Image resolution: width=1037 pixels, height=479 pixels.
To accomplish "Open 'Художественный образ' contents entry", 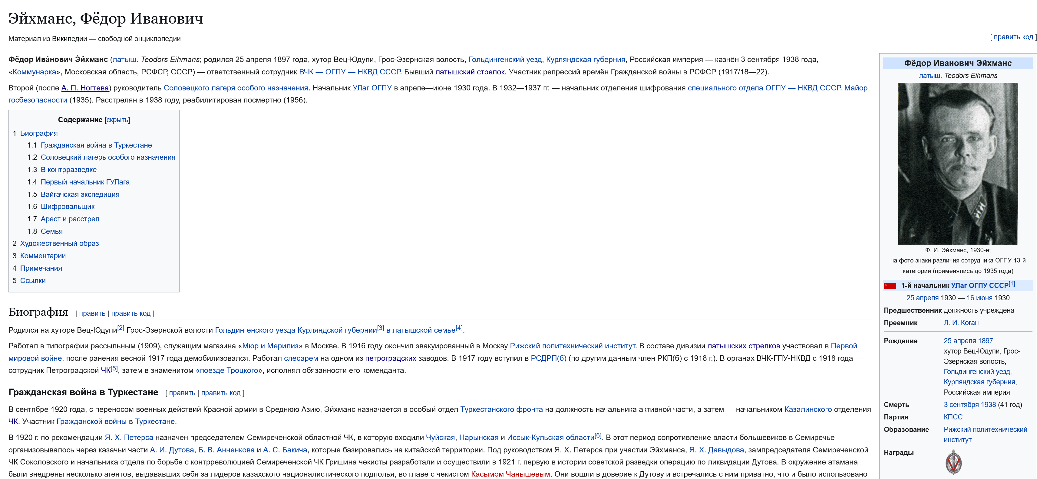I will [x=59, y=244].
